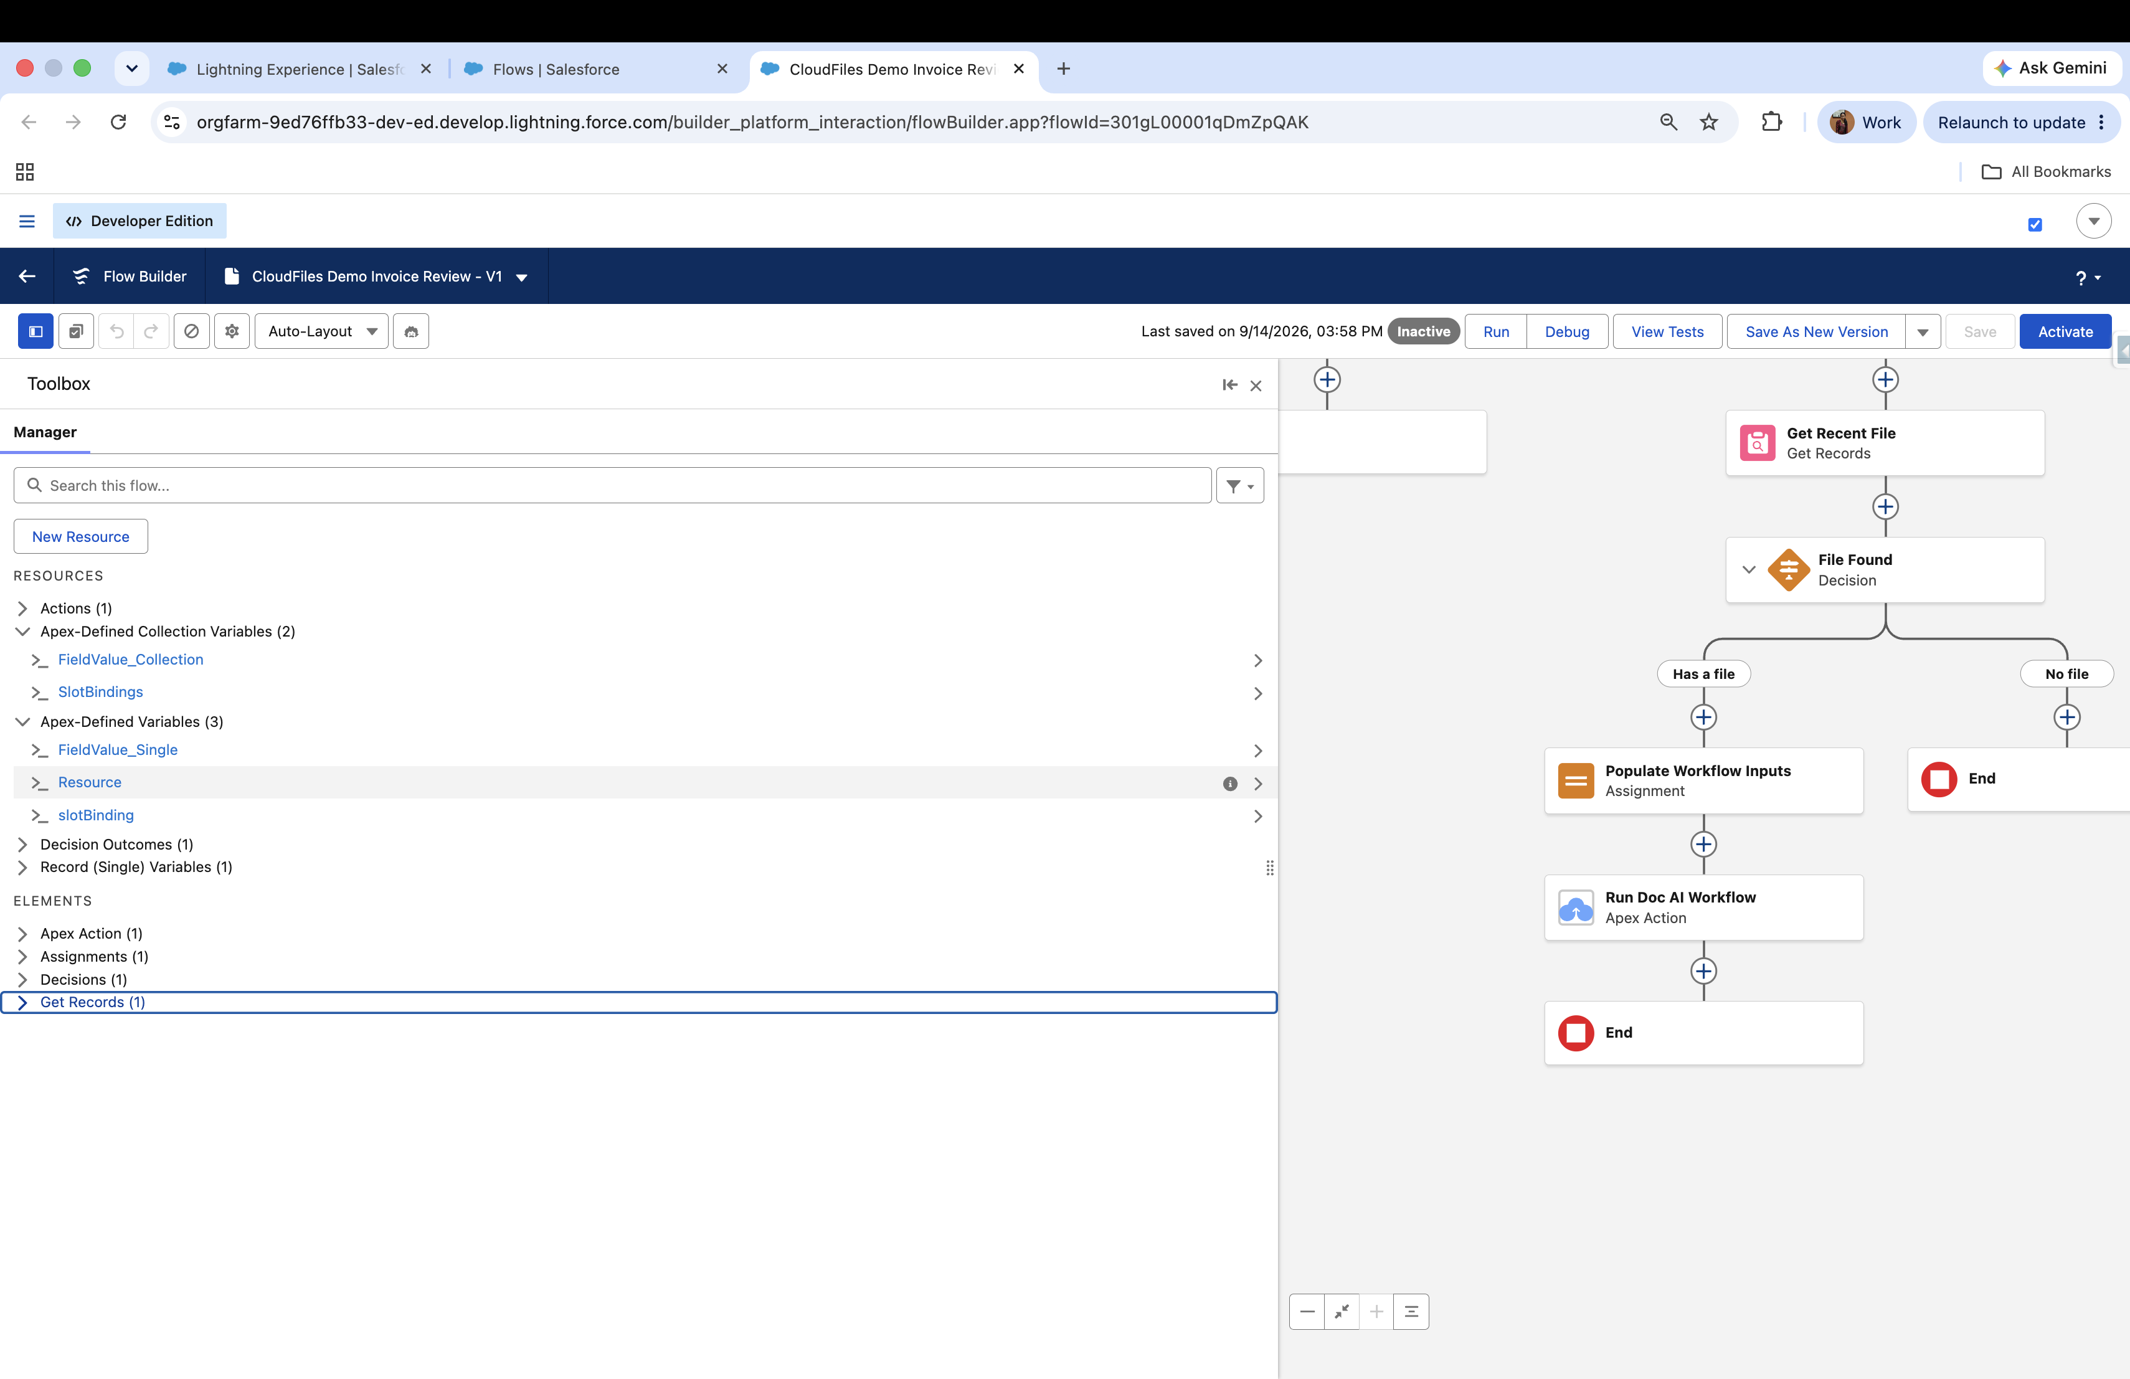Click the disabled Save button
Viewport: 2130px width, 1379px height.
pos(1980,331)
